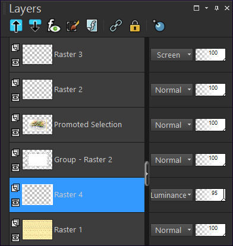Viewport: 233px width, 246px height.
Task: Select the Group - Raster 2 layer
Action: tap(77, 160)
